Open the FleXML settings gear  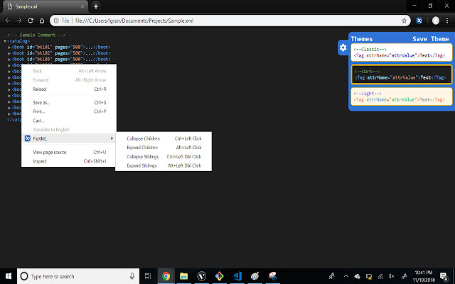point(343,48)
